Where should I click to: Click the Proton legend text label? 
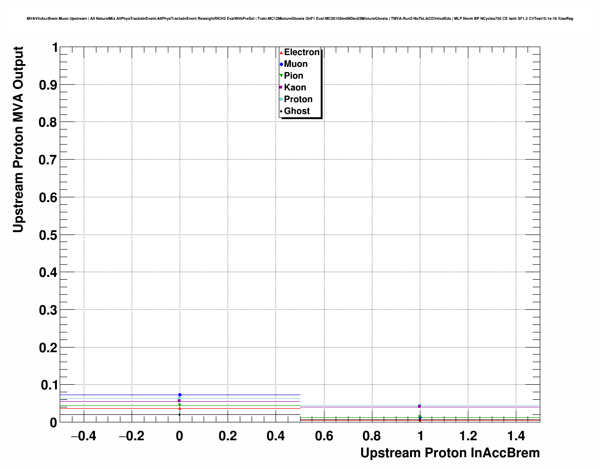(298, 99)
